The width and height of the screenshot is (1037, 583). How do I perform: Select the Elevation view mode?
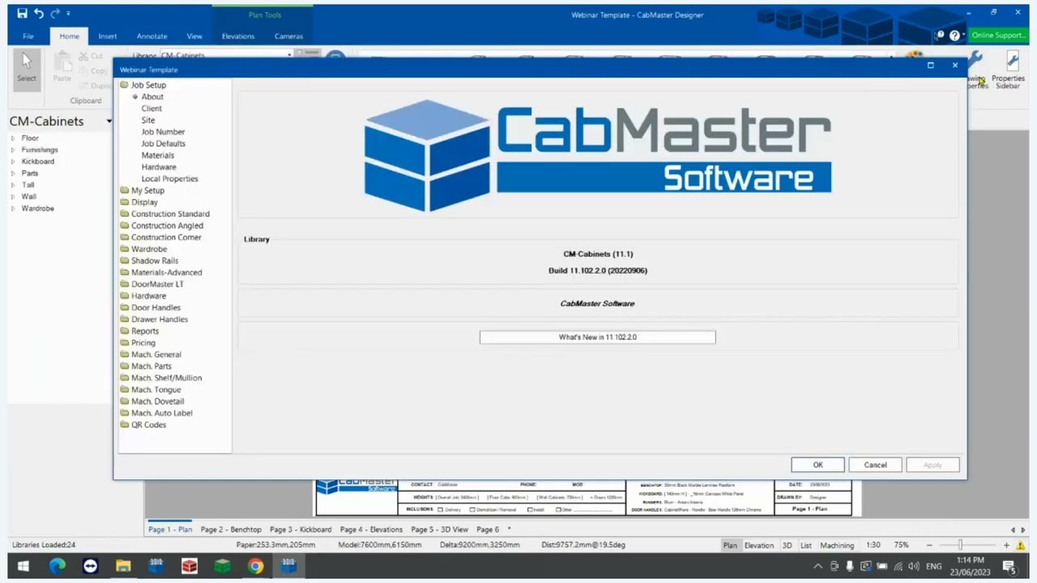pos(759,545)
